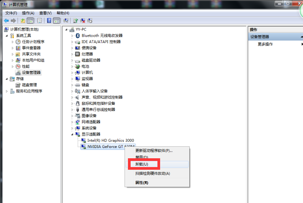Click the Bluetooth 无线电收发器 device icon
Viewport: 303px width, 203px height.
pos(77,36)
